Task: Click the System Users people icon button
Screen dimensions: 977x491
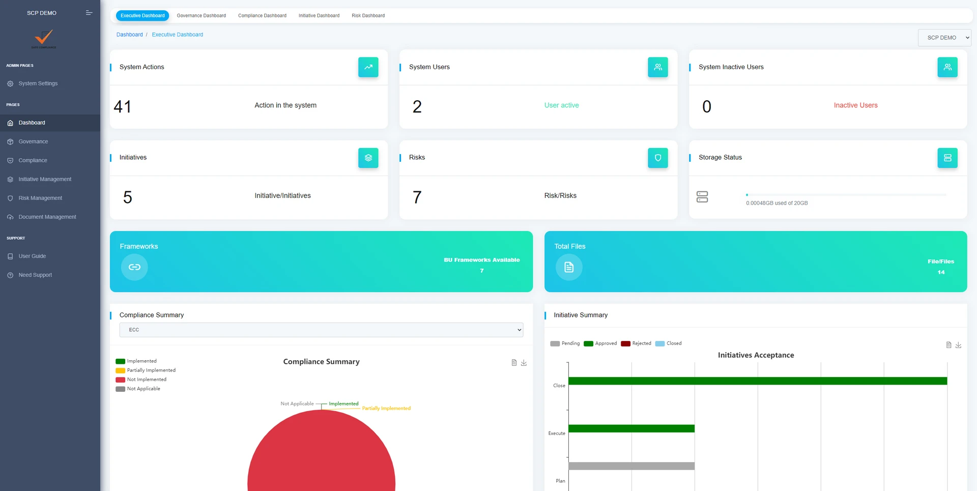Action: click(x=657, y=67)
